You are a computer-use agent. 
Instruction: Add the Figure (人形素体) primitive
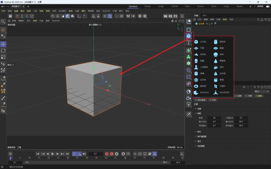point(201,67)
